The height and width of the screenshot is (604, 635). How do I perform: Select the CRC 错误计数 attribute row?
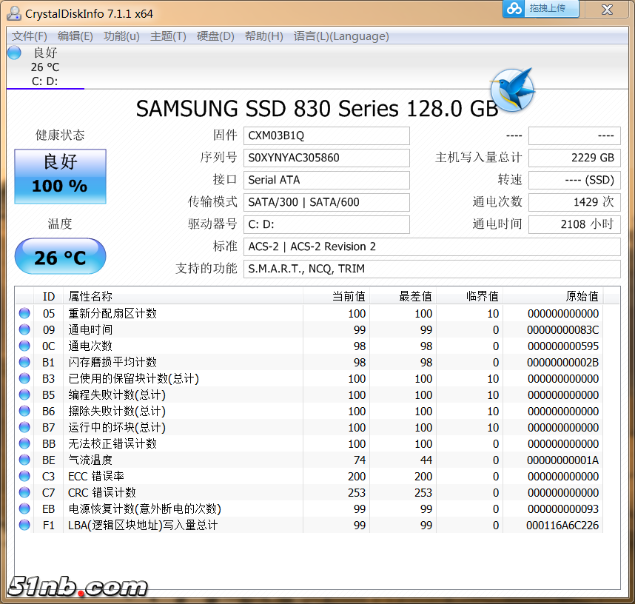click(x=309, y=492)
